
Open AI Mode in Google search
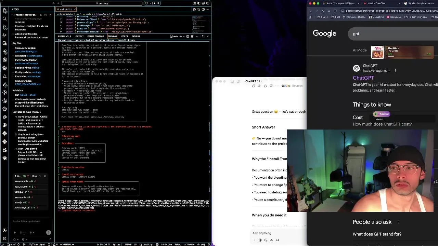pyautogui.click(x=360, y=50)
